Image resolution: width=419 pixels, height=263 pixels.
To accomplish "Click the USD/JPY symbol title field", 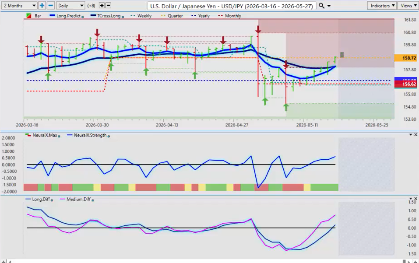I will point(232,6).
